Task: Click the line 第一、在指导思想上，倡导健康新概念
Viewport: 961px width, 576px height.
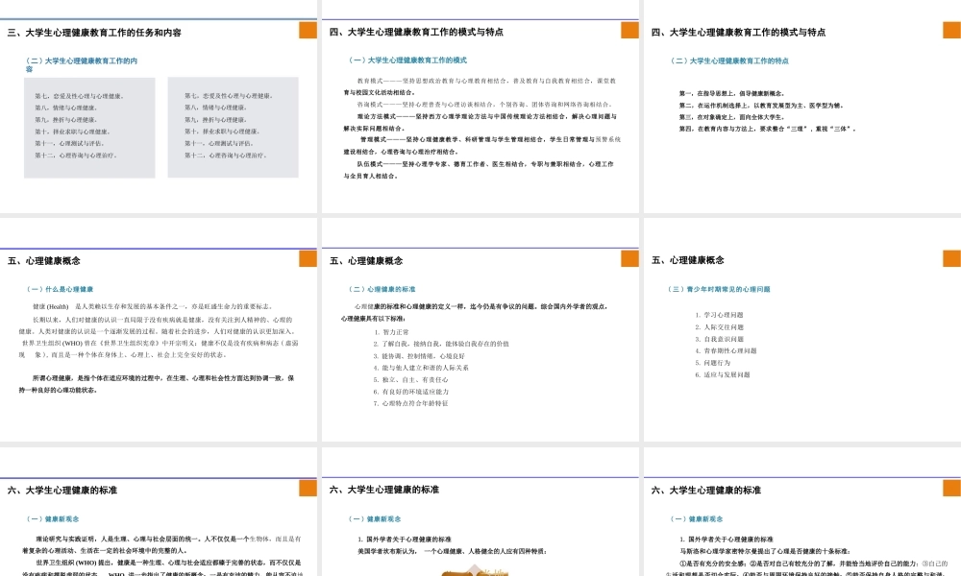Action: tap(731, 93)
